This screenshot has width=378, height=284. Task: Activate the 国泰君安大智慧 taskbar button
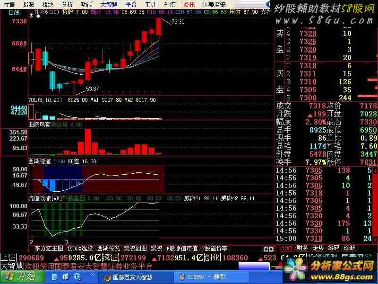tap(136, 277)
